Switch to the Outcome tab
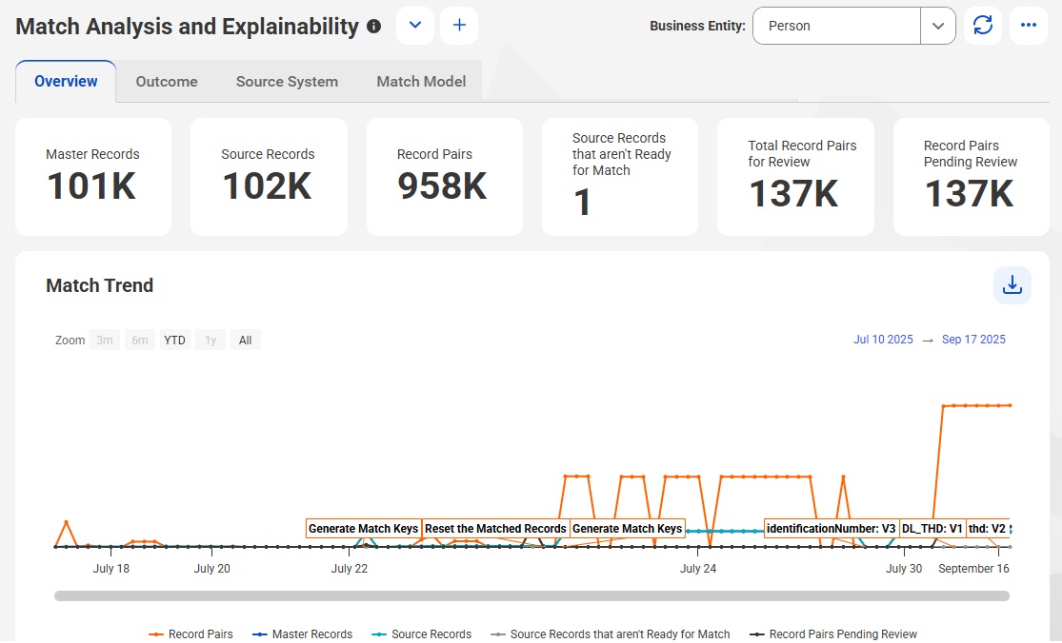This screenshot has width=1062, height=643. [x=167, y=82]
